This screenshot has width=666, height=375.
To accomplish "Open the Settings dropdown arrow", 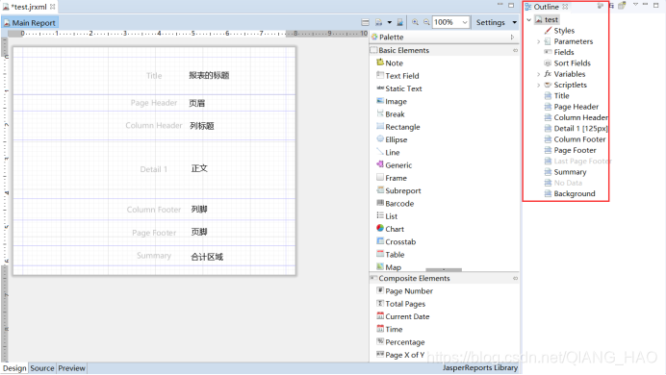I will tap(514, 22).
